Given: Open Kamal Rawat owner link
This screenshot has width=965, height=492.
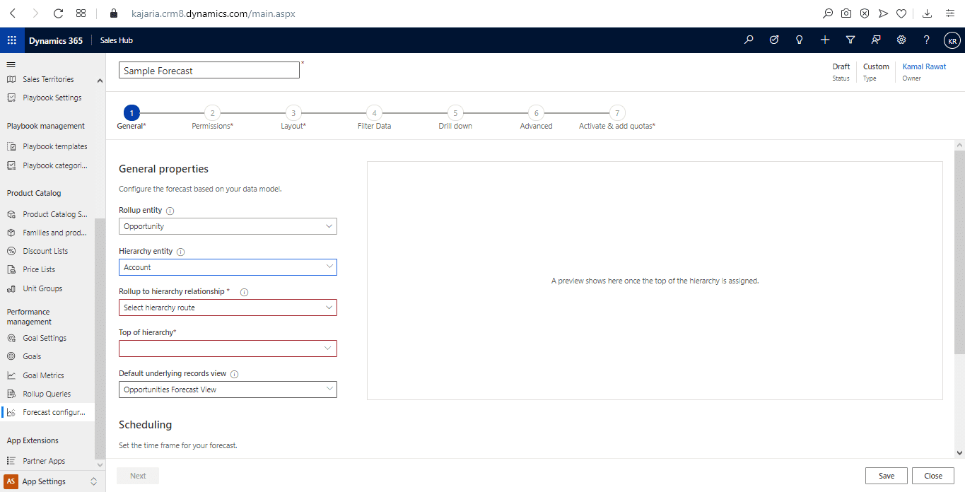Looking at the screenshot, I should [x=924, y=66].
